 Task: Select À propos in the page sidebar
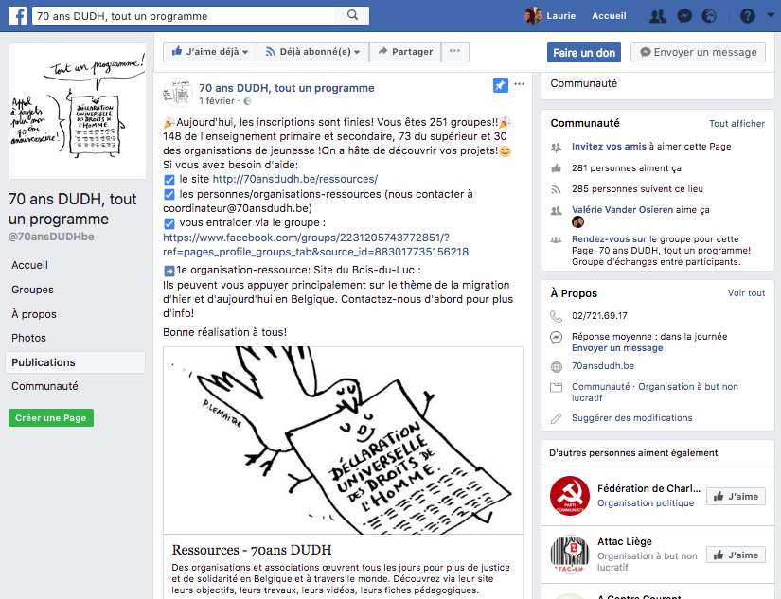pos(34,314)
